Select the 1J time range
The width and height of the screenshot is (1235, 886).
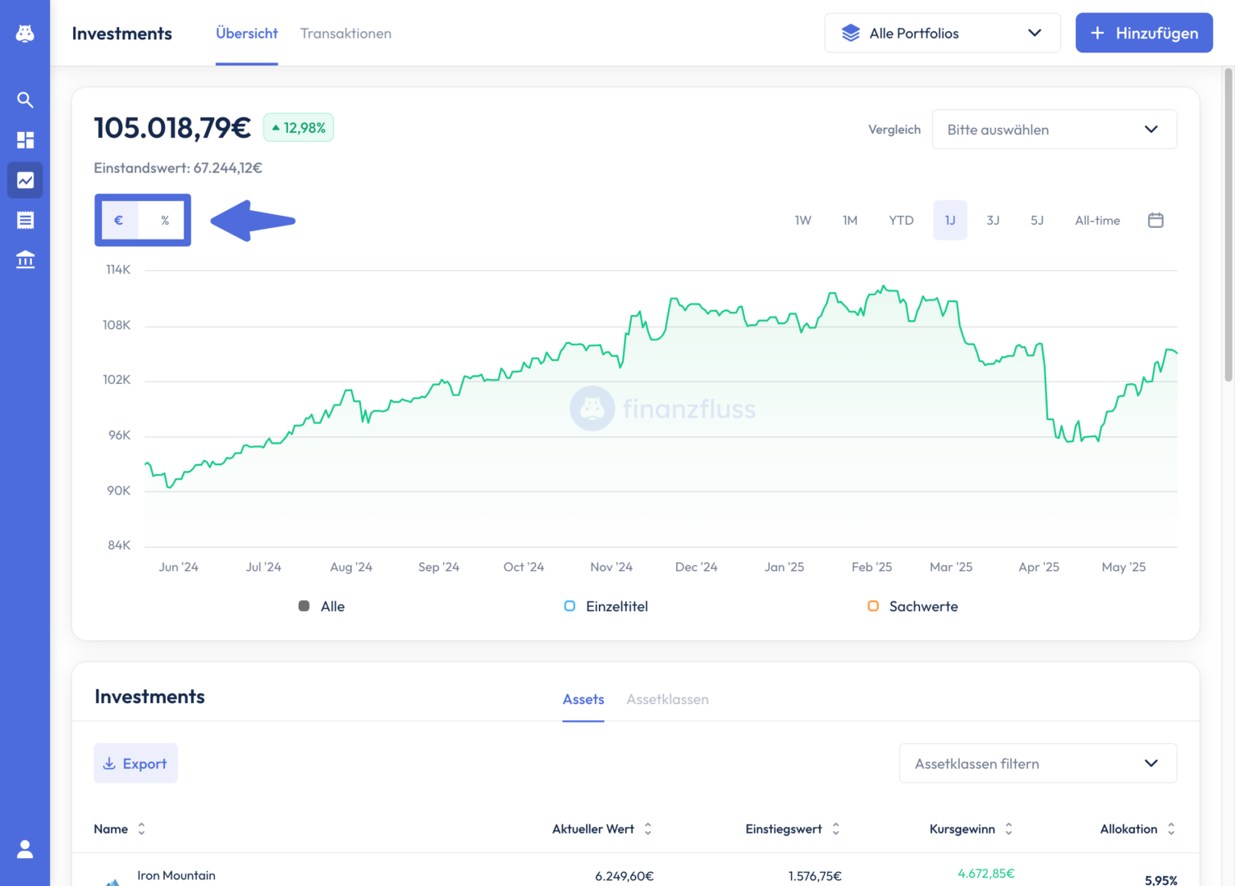[x=950, y=220]
